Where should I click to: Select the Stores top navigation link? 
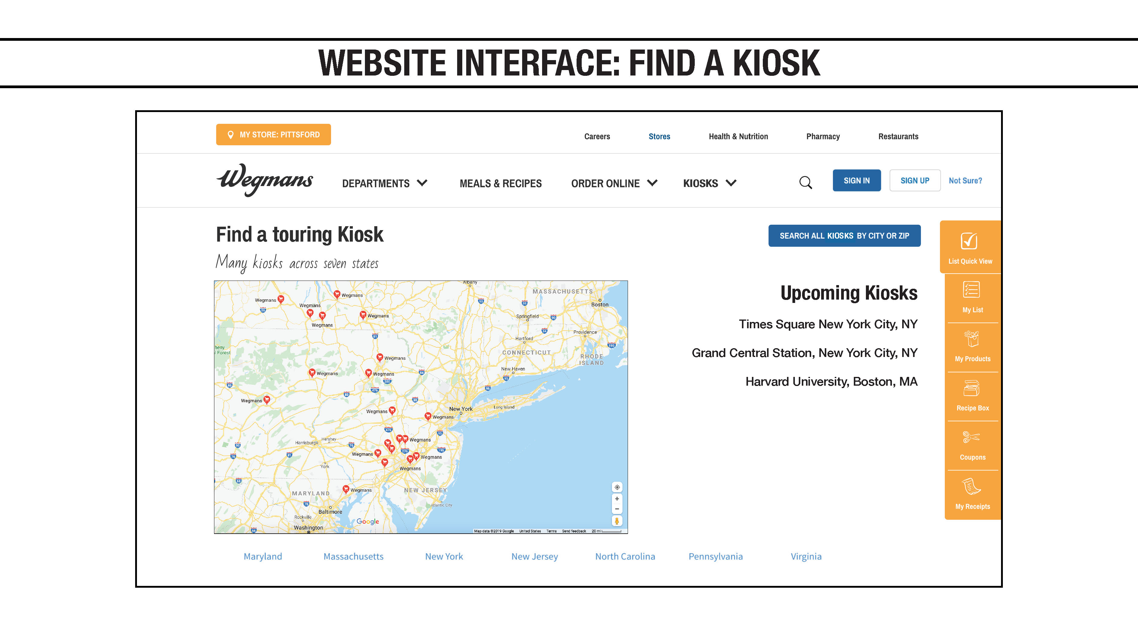[x=659, y=137]
